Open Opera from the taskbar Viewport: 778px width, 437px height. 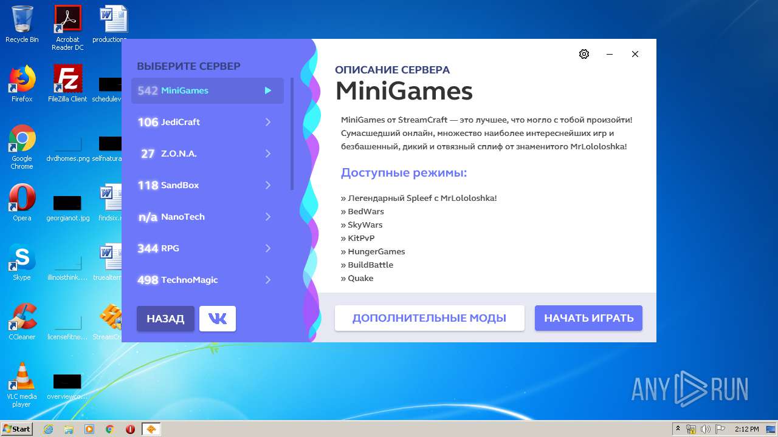click(x=130, y=429)
